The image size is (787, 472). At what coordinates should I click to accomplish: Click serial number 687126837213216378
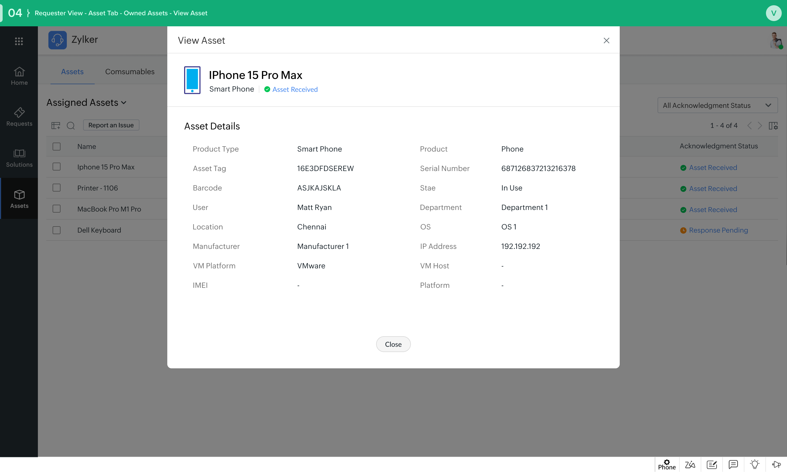(x=538, y=168)
